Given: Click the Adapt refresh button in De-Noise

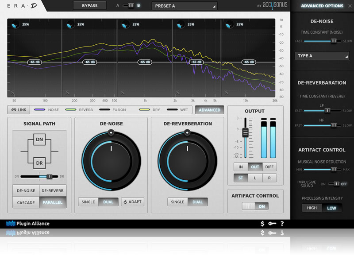Looking at the screenshot, I should coord(132,202).
